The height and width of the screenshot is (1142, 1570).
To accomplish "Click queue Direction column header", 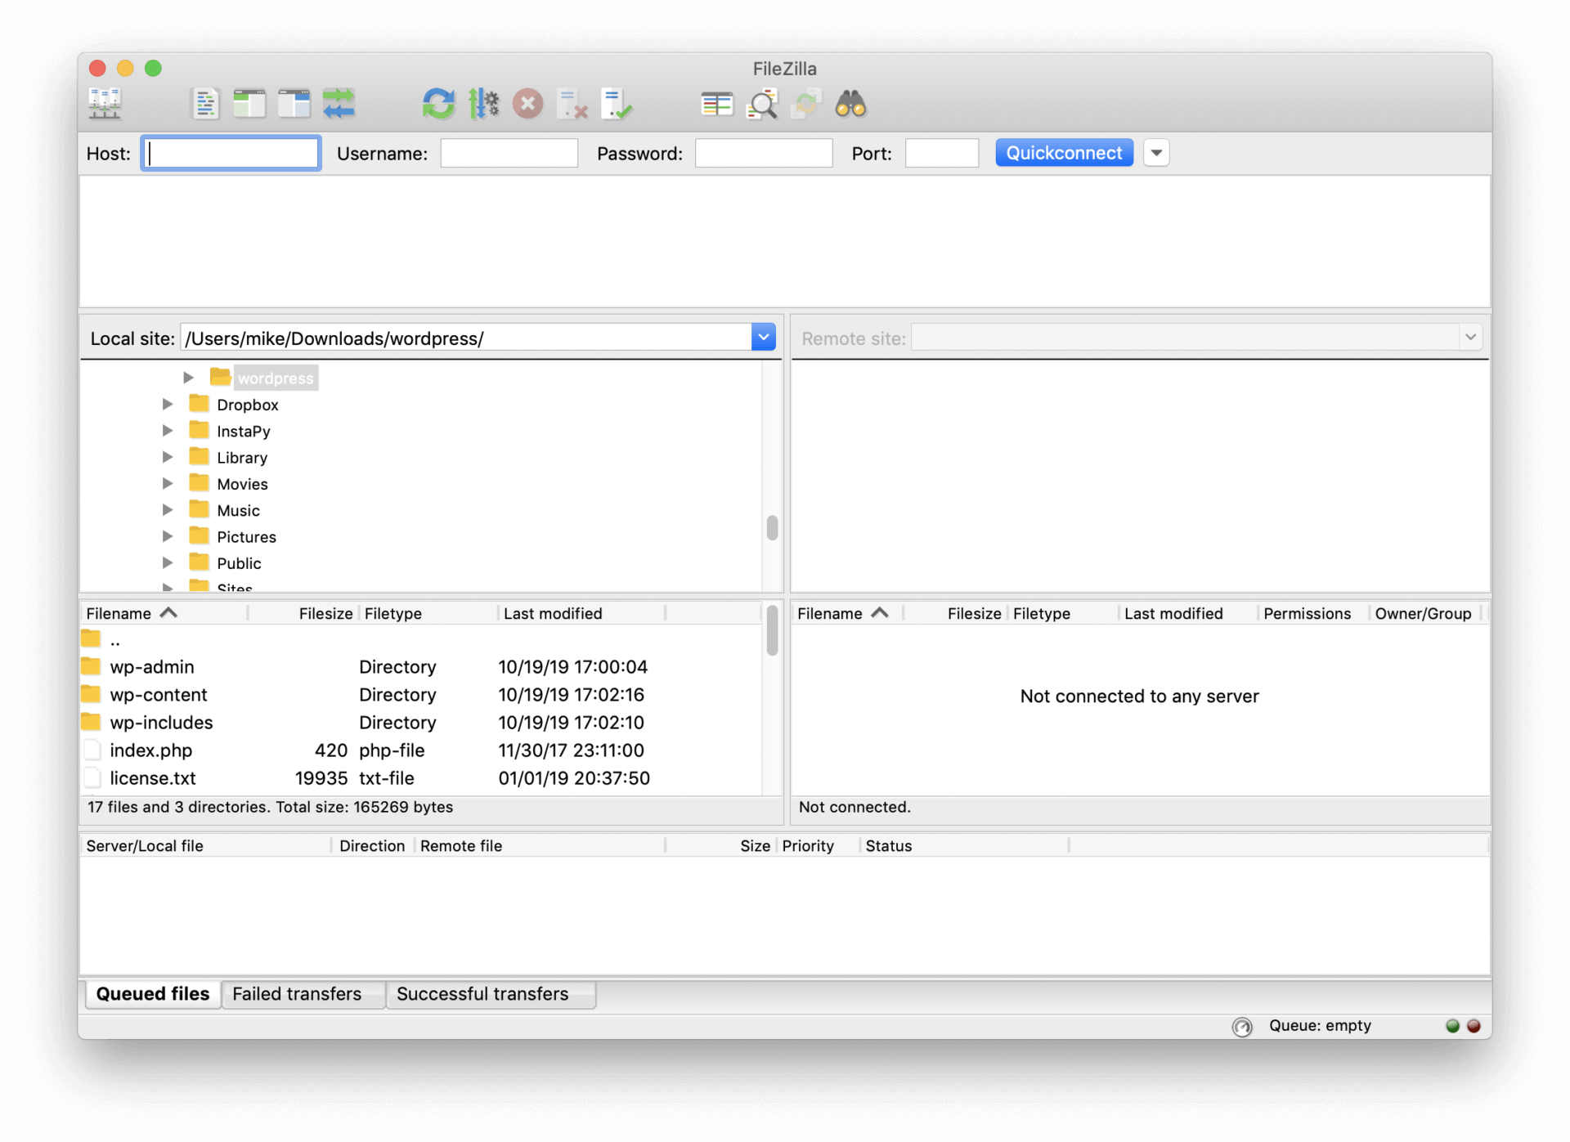I will tap(372, 846).
